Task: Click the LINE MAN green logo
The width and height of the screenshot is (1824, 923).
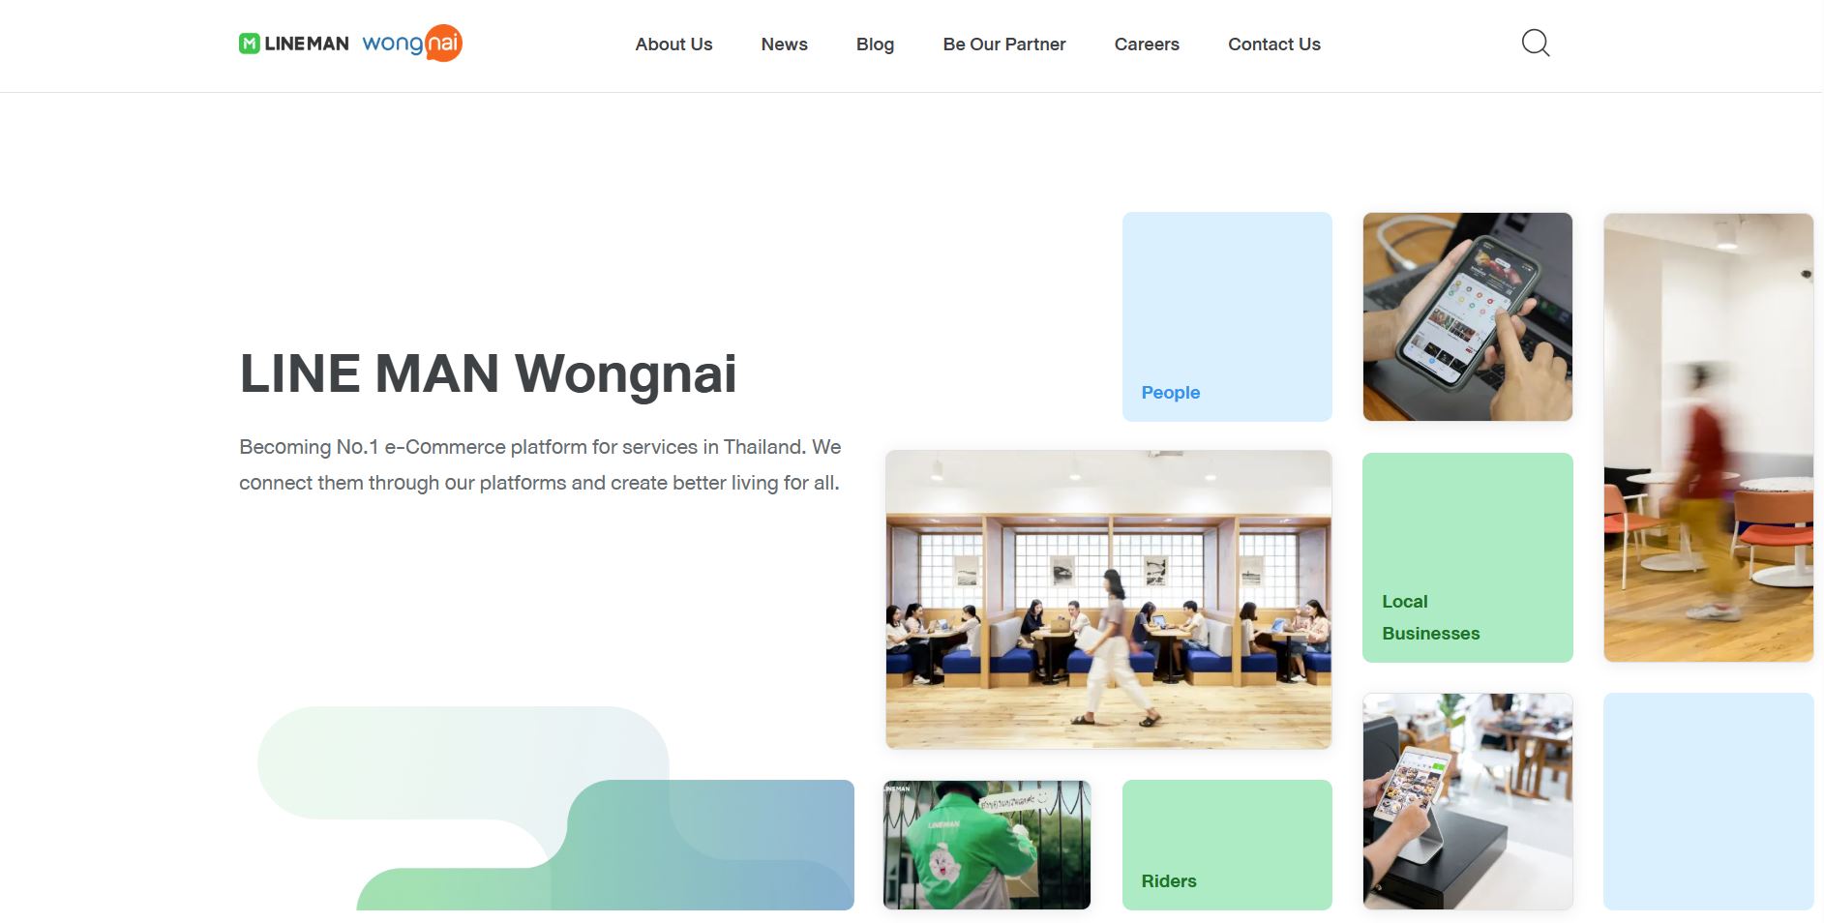Action: coord(294,44)
